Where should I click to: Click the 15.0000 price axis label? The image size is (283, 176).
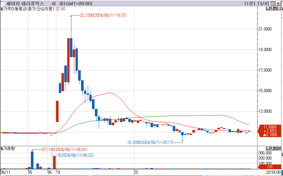(x=265, y=91)
